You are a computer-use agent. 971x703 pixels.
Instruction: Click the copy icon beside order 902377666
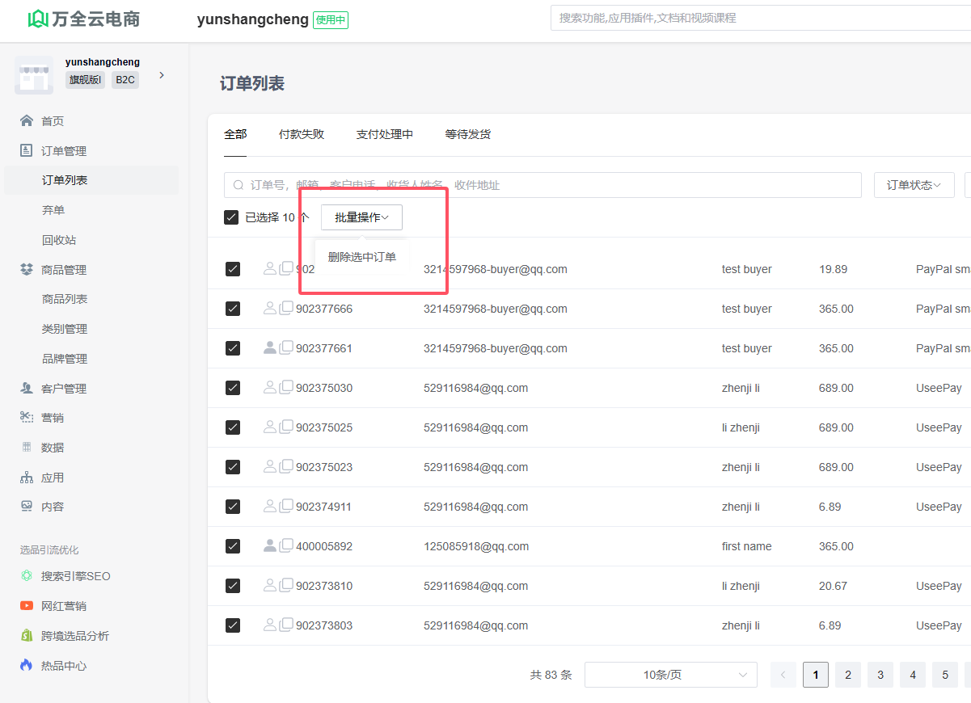tap(286, 308)
